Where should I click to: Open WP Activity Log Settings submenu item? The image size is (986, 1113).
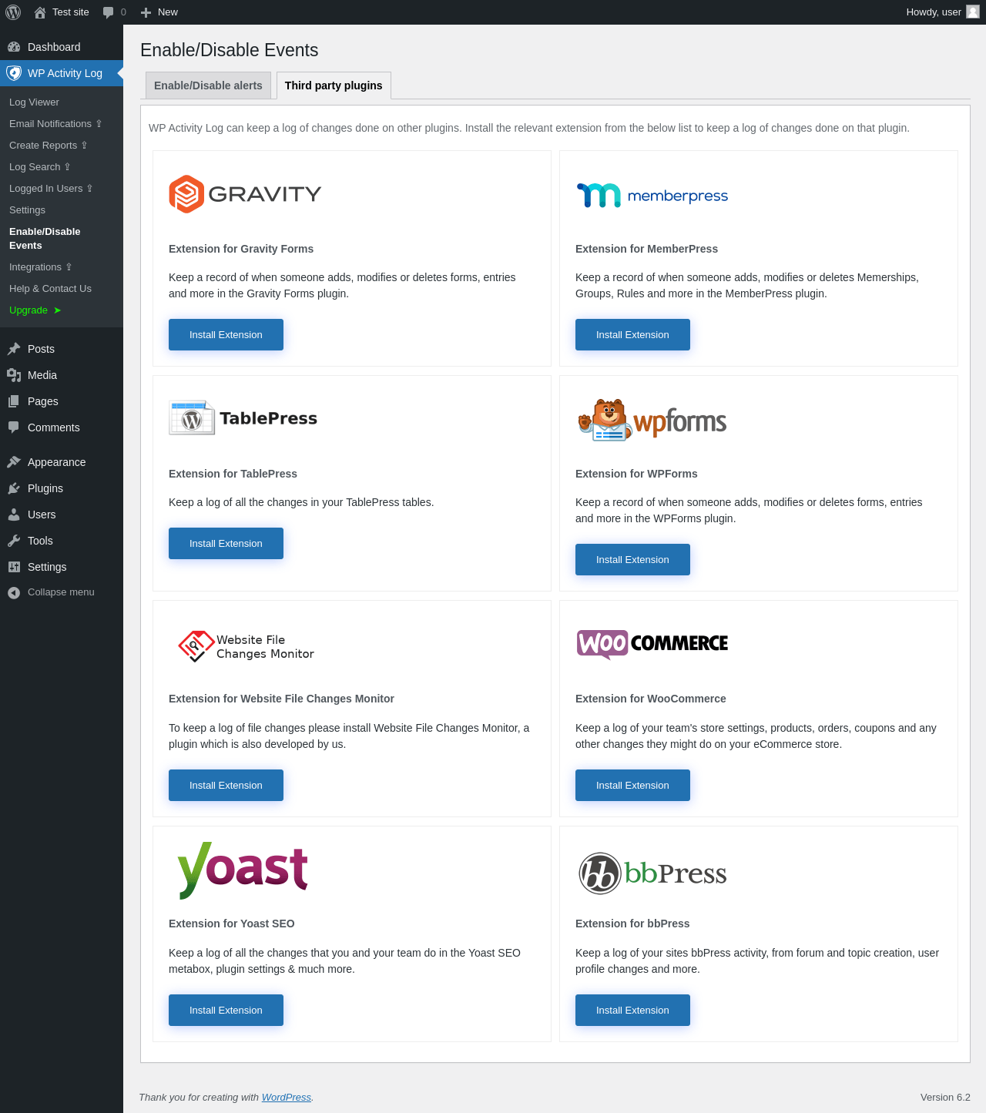click(27, 210)
